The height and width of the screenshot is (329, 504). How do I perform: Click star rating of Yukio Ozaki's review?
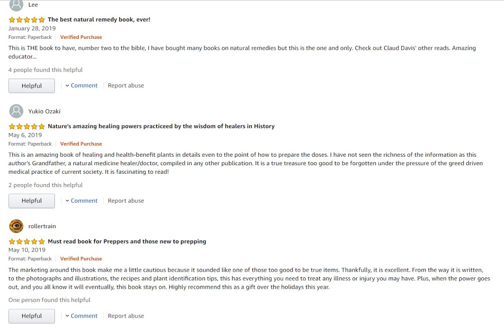pyautogui.click(x=27, y=126)
